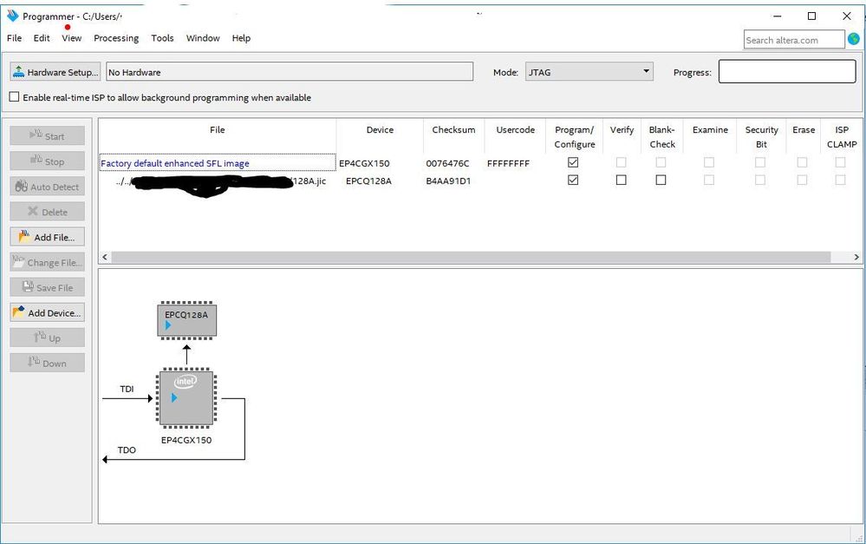Image resolution: width=866 pixels, height=544 pixels.
Task: Open the View menu
Action: pos(72,38)
